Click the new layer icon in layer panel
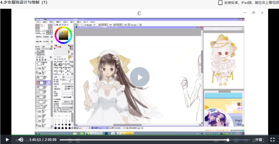Screen dimensions: 279x144 (x=37, y=57)
